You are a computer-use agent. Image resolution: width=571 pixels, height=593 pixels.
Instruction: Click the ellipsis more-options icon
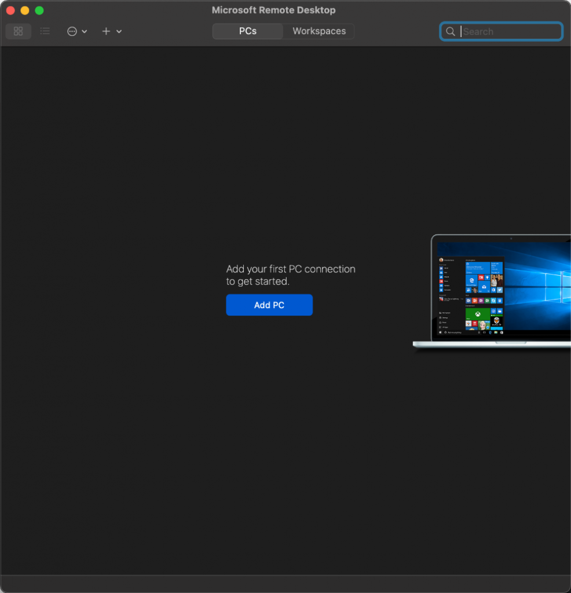(72, 31)
